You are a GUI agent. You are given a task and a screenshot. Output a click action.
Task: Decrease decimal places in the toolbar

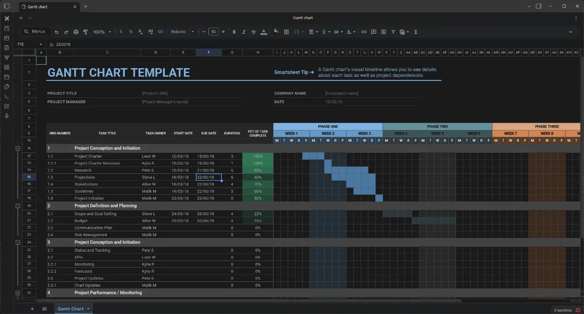coord(140,32)
